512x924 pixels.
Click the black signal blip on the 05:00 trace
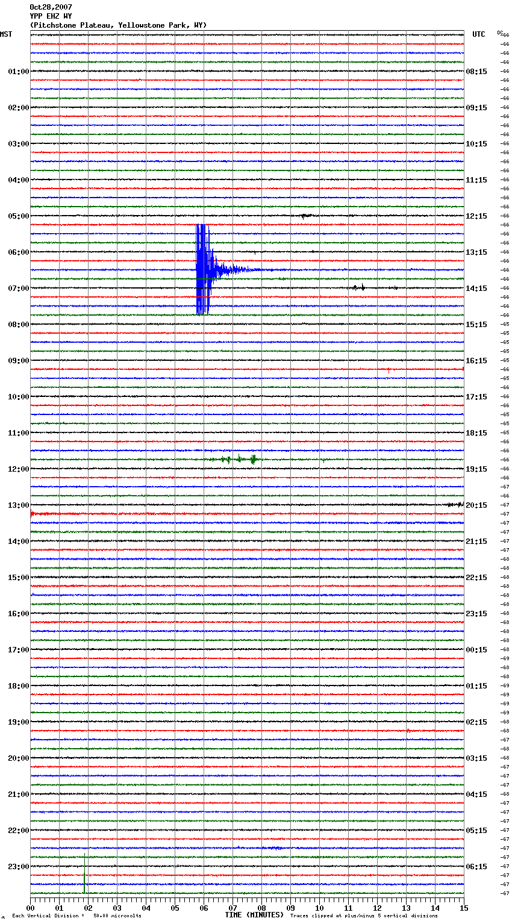306,215
